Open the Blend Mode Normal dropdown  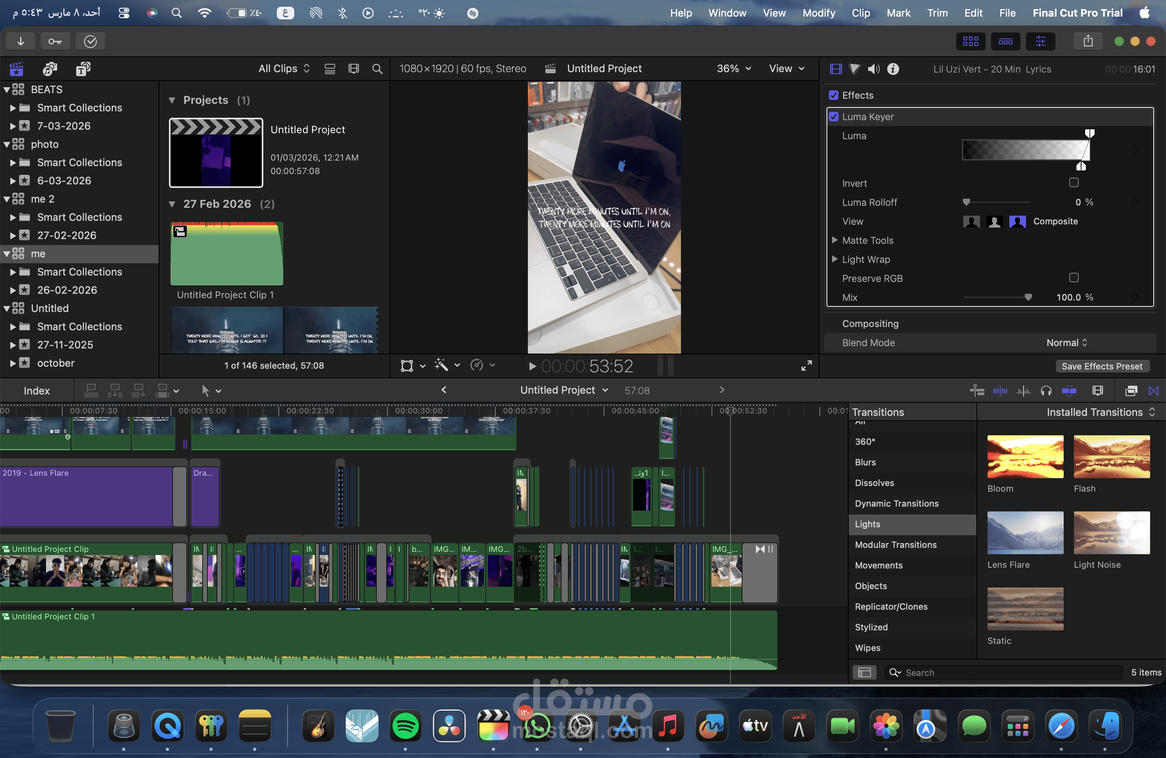tap(1066, 343)
